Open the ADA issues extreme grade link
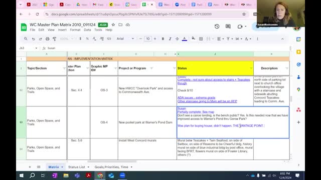Image resolution: width=321 pixels, height=180 pixels. (x=196, y=98)
